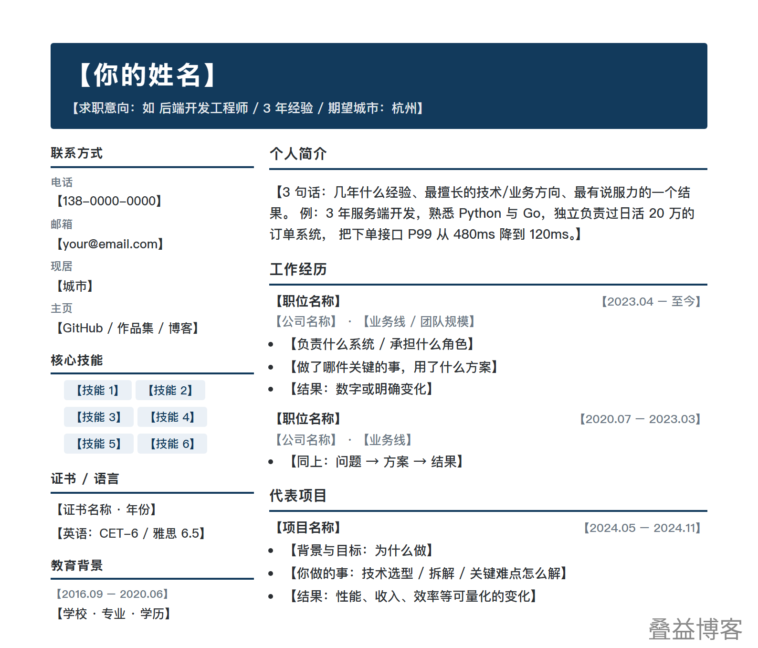Image resolution: width=758 pixels, height=648 pixels.
Task: Click the 【技能 6】 skill tag
Action: [172, 444]
